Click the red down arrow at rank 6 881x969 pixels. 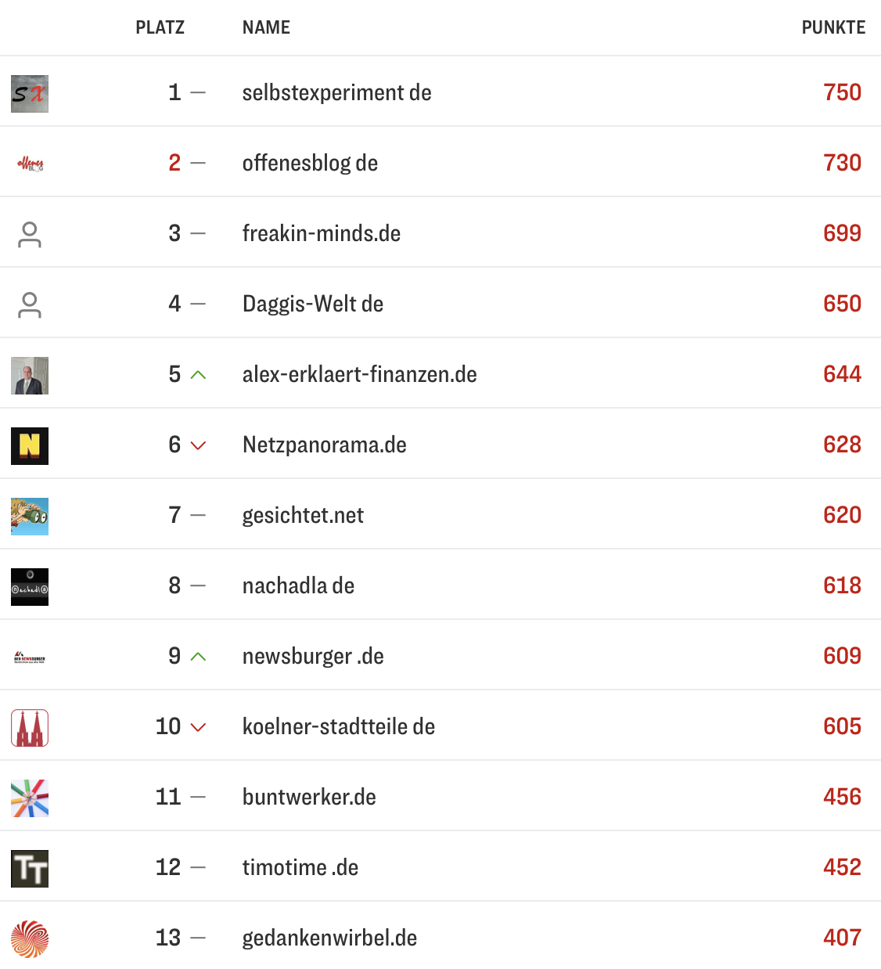pos(199,445)
